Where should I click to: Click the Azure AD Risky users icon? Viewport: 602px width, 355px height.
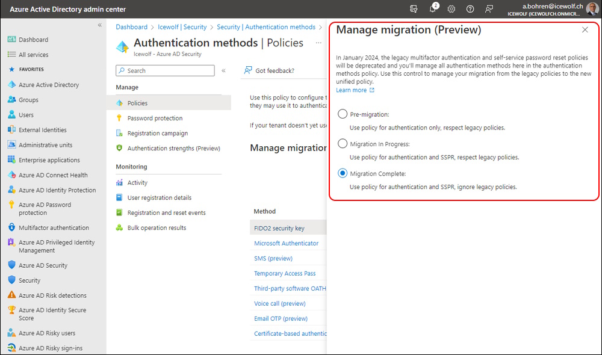pos(11,332)
